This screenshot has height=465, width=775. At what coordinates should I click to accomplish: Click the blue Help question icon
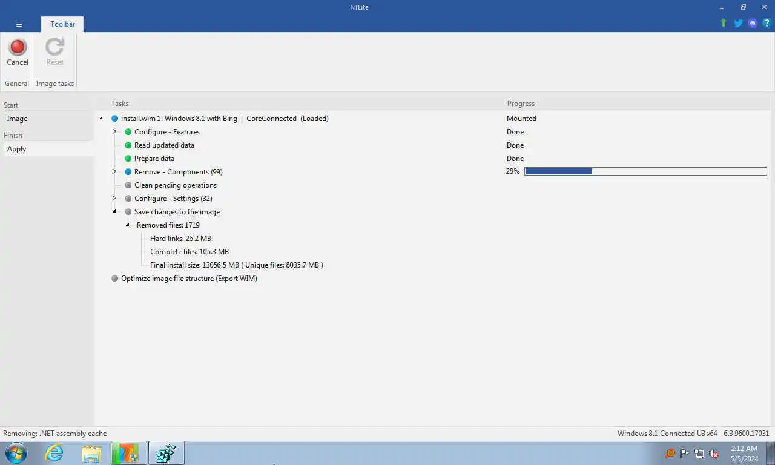tap(767, 23)
